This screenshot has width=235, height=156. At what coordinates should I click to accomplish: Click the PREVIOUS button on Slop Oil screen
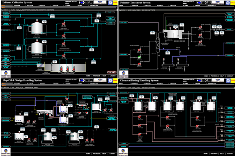[x=96, y=154]
